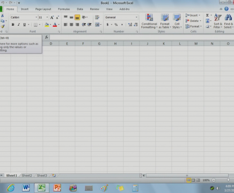Click Decrease Decimal icon

point(136,25)
